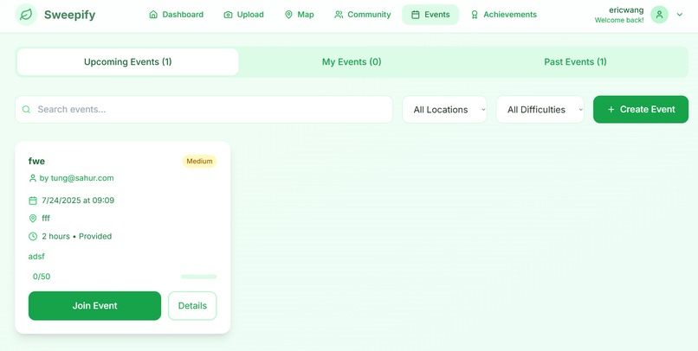Click the calendar icon beside the event date
Image resolution: width=698 pixels, height=351 pixels.
coord(33,201)
